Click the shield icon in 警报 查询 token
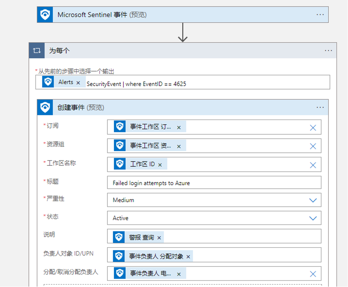The image size is (348, 287). tap(119, 237)
